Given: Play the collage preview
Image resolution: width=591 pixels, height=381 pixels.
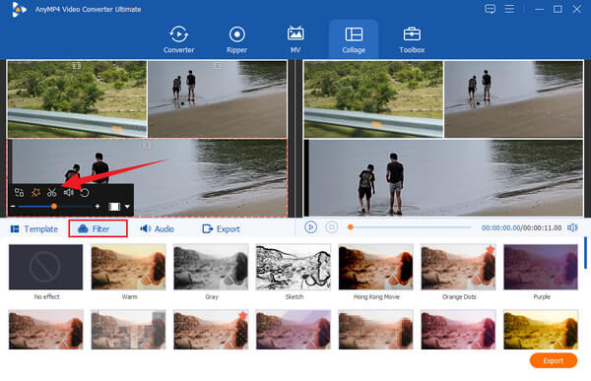Looking at the screenshot, I should pos(310,227).
